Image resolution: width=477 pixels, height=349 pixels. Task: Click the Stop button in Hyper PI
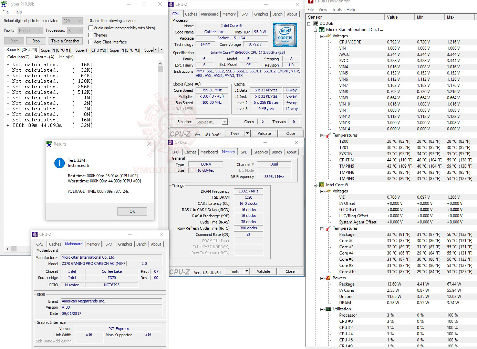click(x=36, y=41)
